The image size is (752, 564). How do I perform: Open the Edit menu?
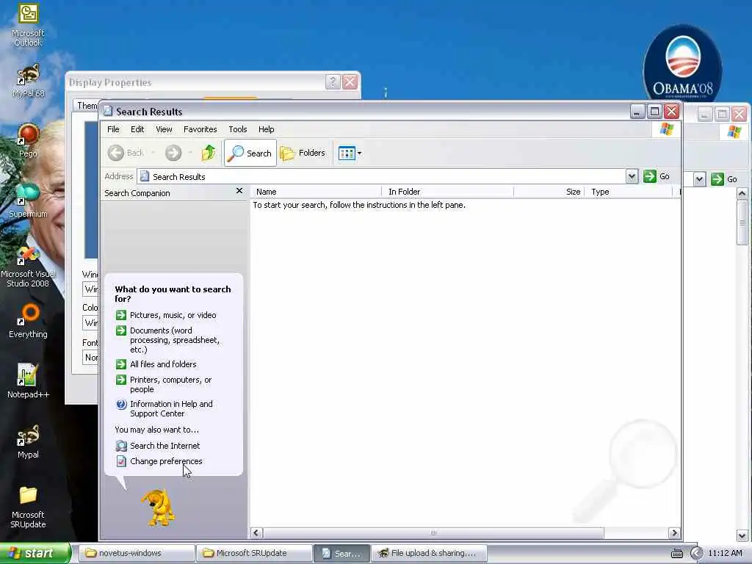point(137,129)
